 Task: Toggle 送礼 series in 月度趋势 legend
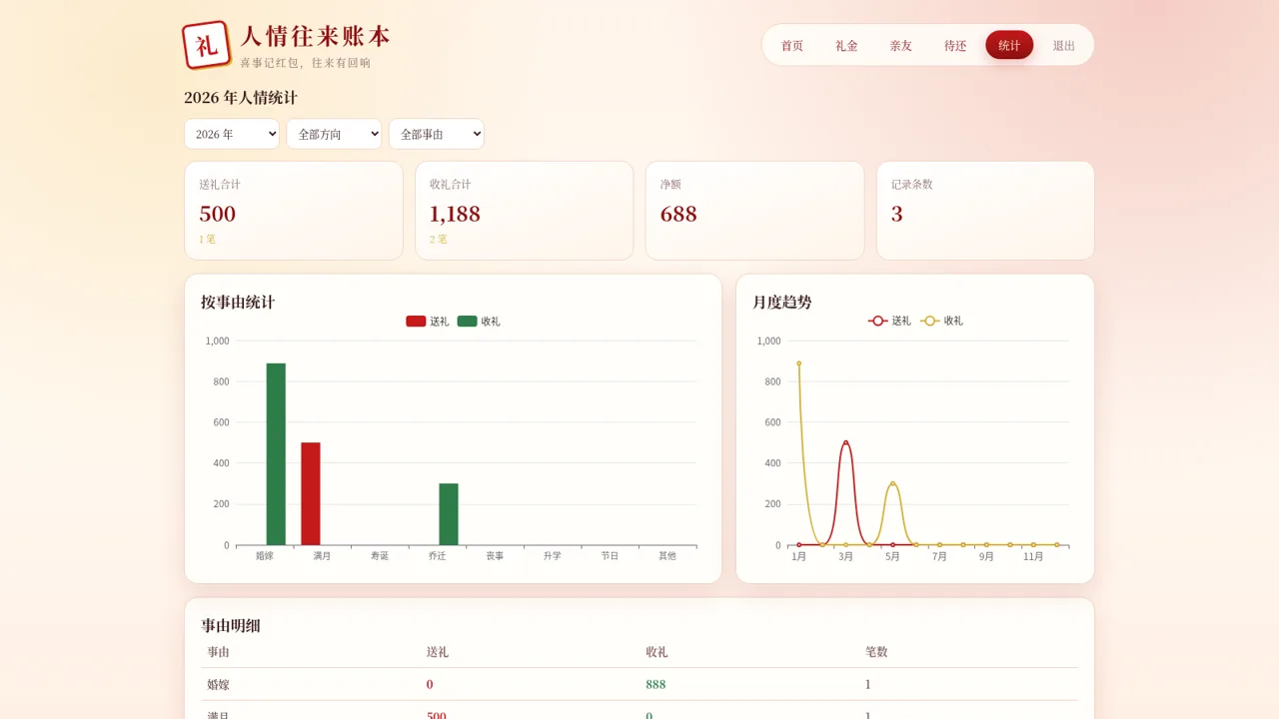click(890, 321)
